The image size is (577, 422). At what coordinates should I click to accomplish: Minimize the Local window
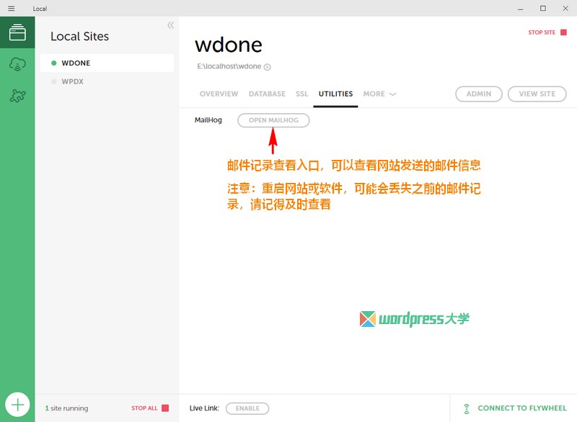[520, 9]
